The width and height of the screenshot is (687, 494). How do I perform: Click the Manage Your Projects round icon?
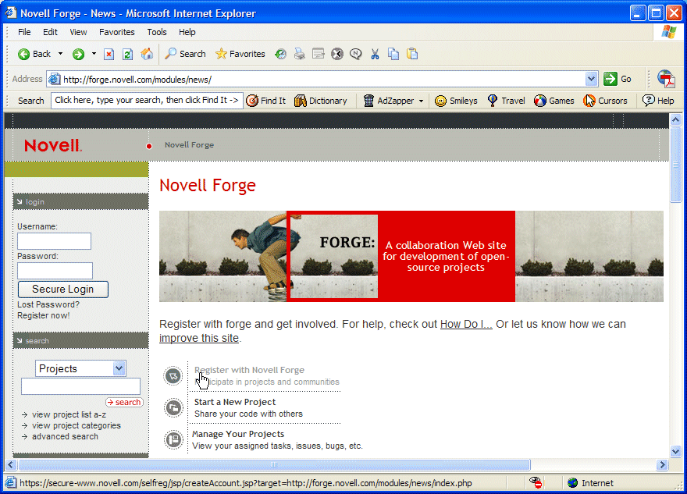tap(173, 439)
